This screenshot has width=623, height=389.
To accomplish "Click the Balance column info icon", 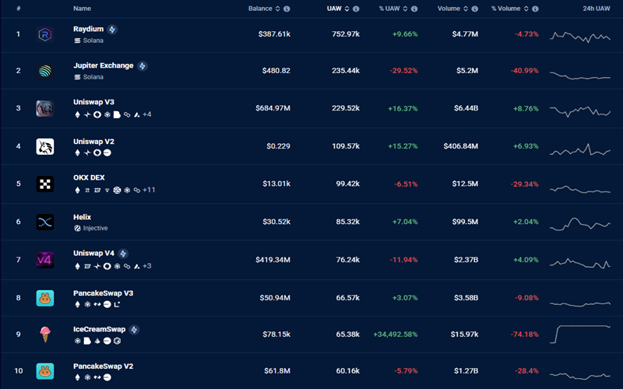I will click(x=287, y=9).
